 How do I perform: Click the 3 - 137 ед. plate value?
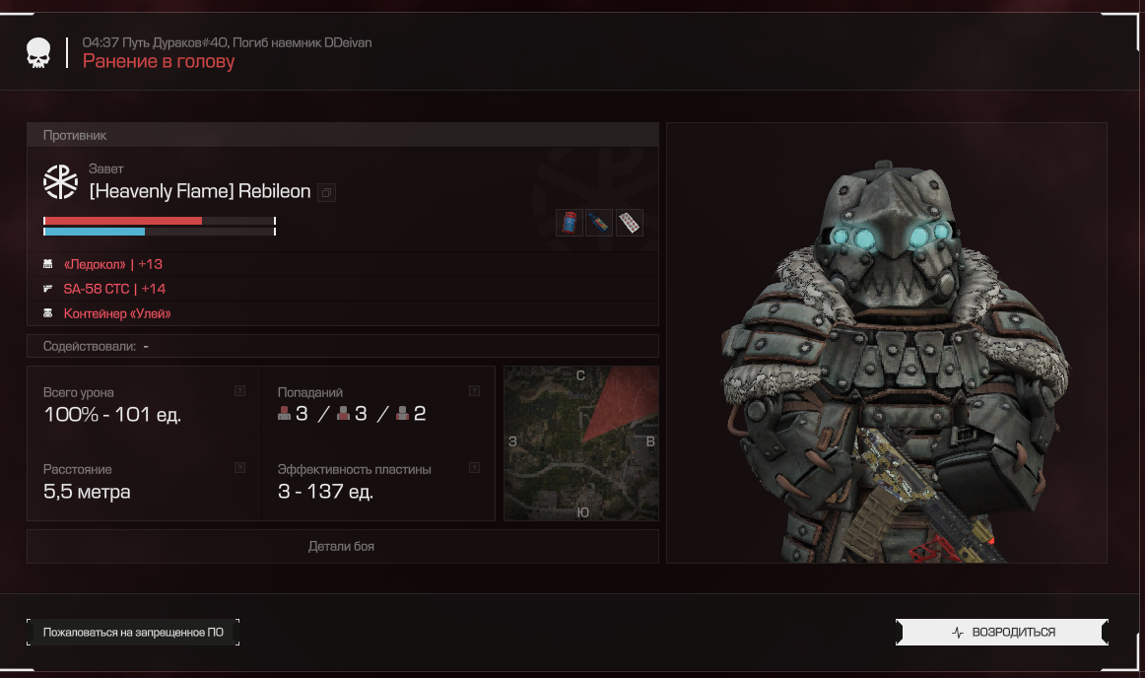coord(326,492)
